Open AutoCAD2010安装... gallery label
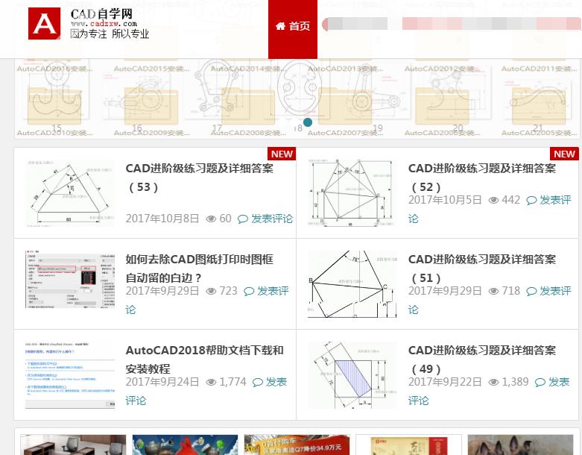The width and height of the screenshot is (582, 455). 54,133
